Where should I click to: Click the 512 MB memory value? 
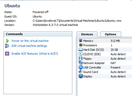(115, 41)
